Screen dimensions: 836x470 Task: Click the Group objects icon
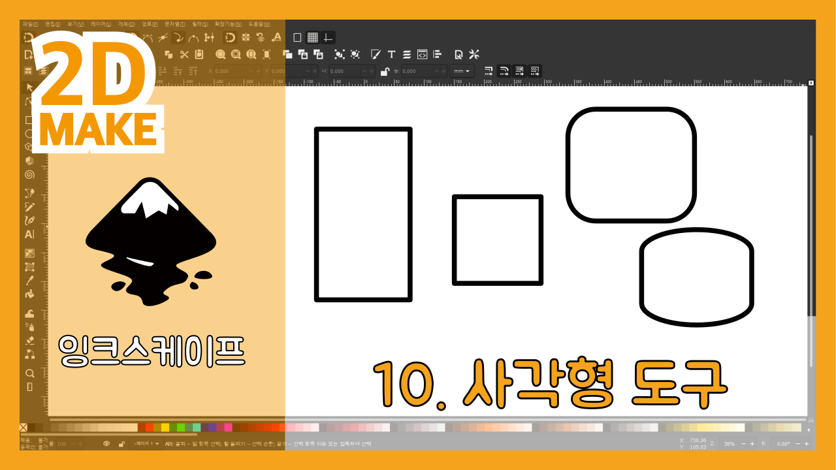coord(339,54)
